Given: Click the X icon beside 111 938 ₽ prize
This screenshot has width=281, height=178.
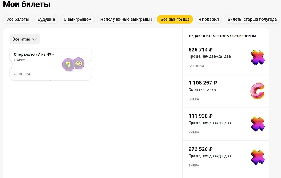Looking at the screenshot, I should click(258, 124).
